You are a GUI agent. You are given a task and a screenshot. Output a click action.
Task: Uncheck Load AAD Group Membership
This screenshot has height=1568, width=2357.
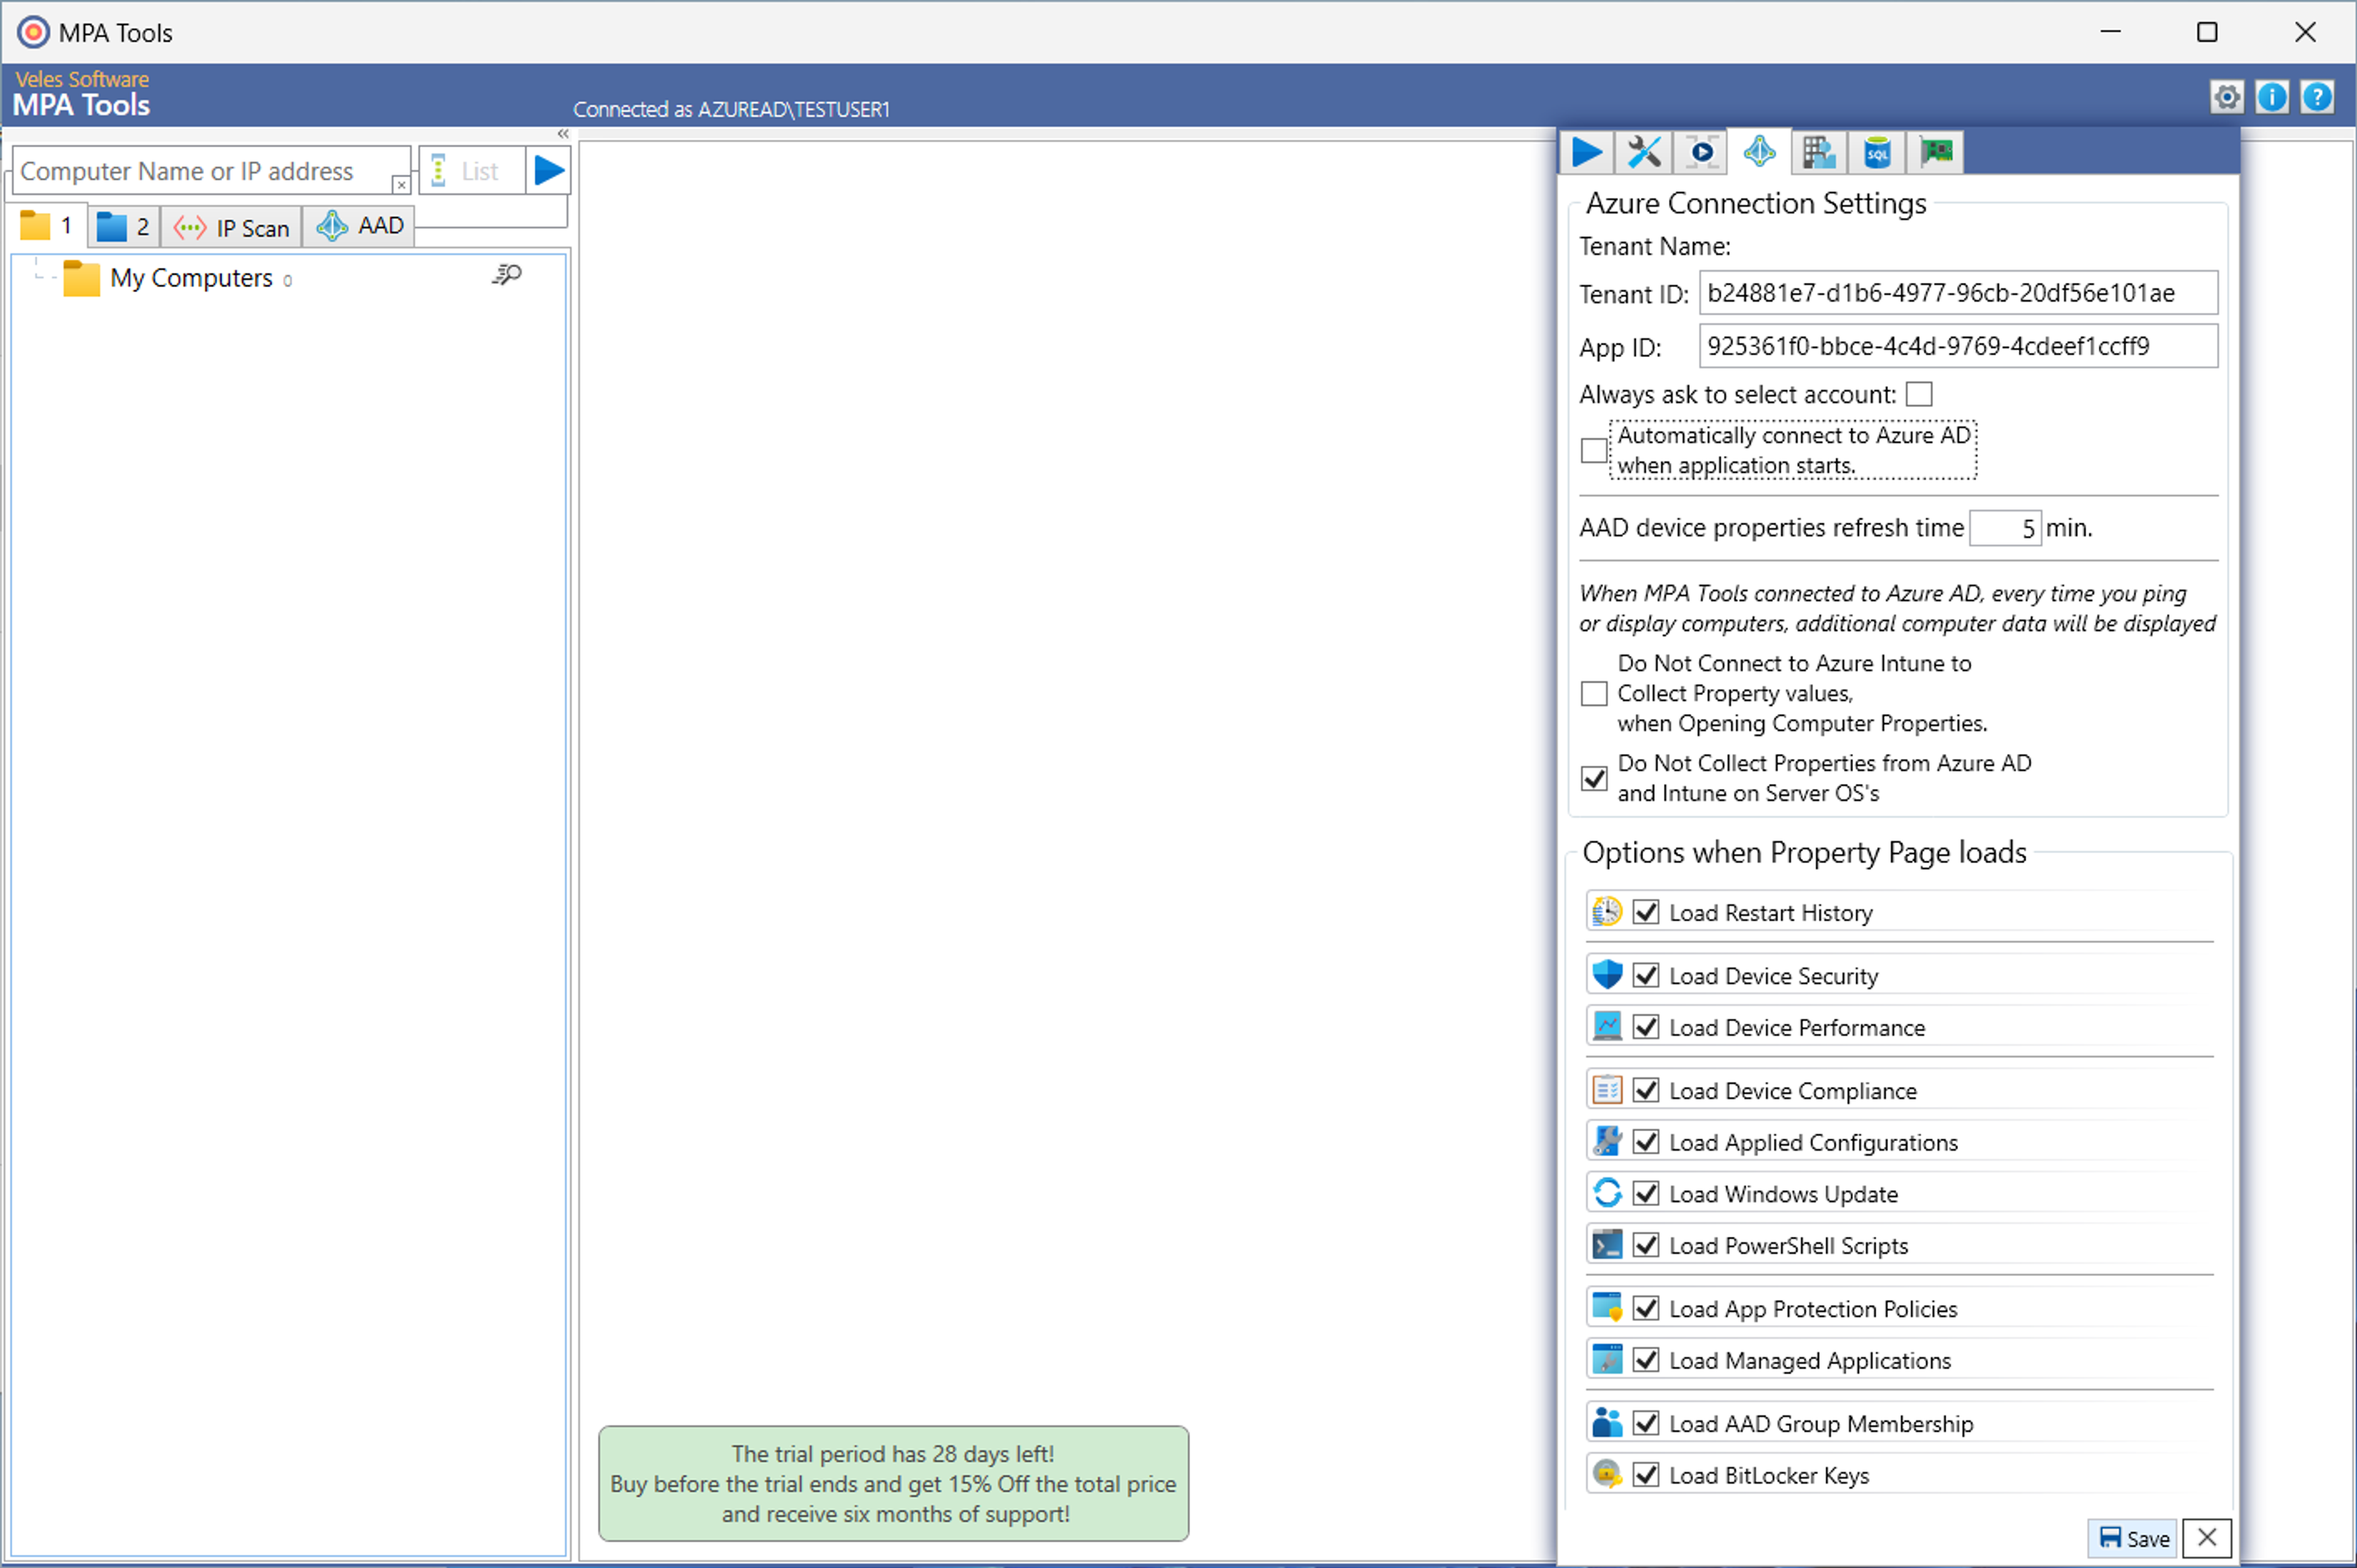(1646, 1423)
